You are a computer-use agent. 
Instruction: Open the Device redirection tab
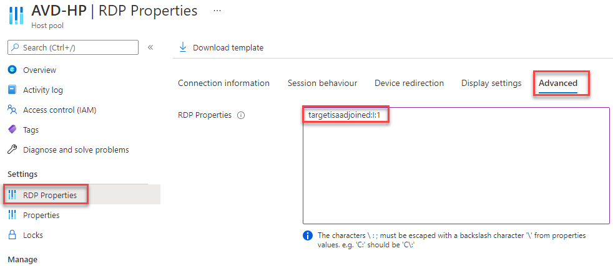click(x=409, y=83)
